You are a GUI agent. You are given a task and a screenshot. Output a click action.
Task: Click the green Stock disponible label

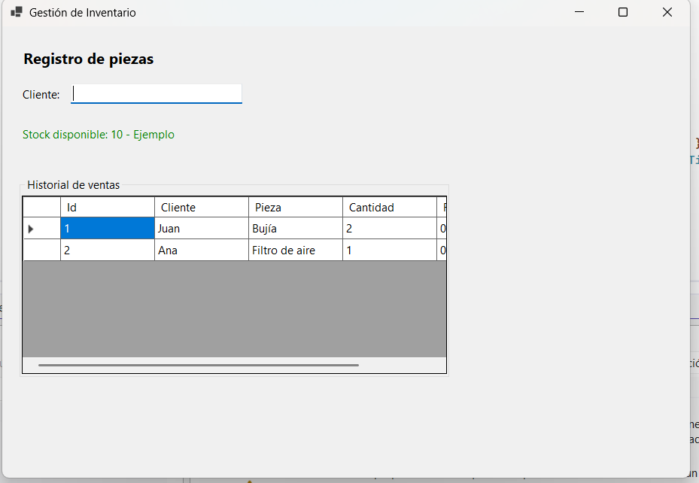pos(99,135)
